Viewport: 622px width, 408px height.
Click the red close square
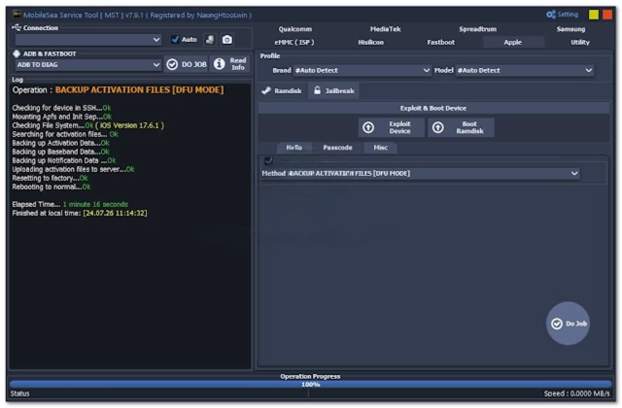tap(607, 15)
